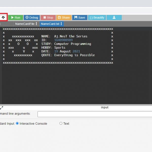Screen dimensions: 152x152
Task: Click the ID number 1640900989 in editor
Action: 63,40
